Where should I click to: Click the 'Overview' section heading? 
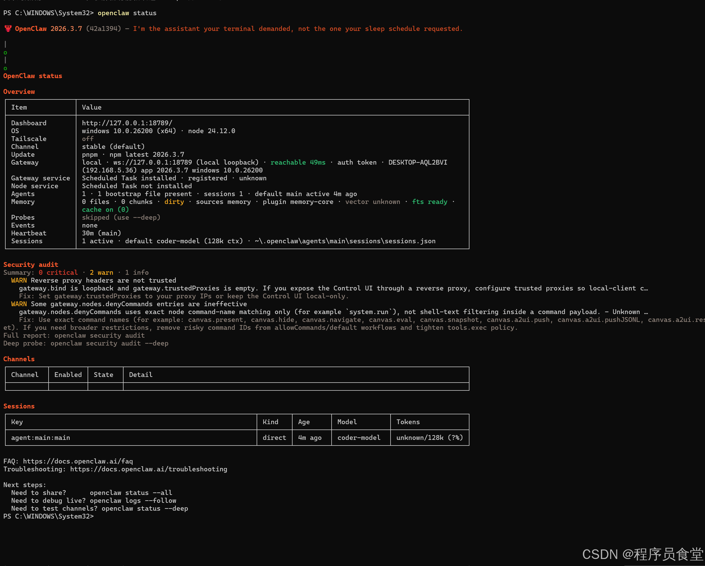pyautogui.click(x=19, y=91)
